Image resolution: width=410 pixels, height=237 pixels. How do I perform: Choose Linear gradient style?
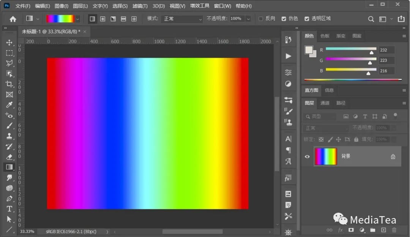point(92,19)
